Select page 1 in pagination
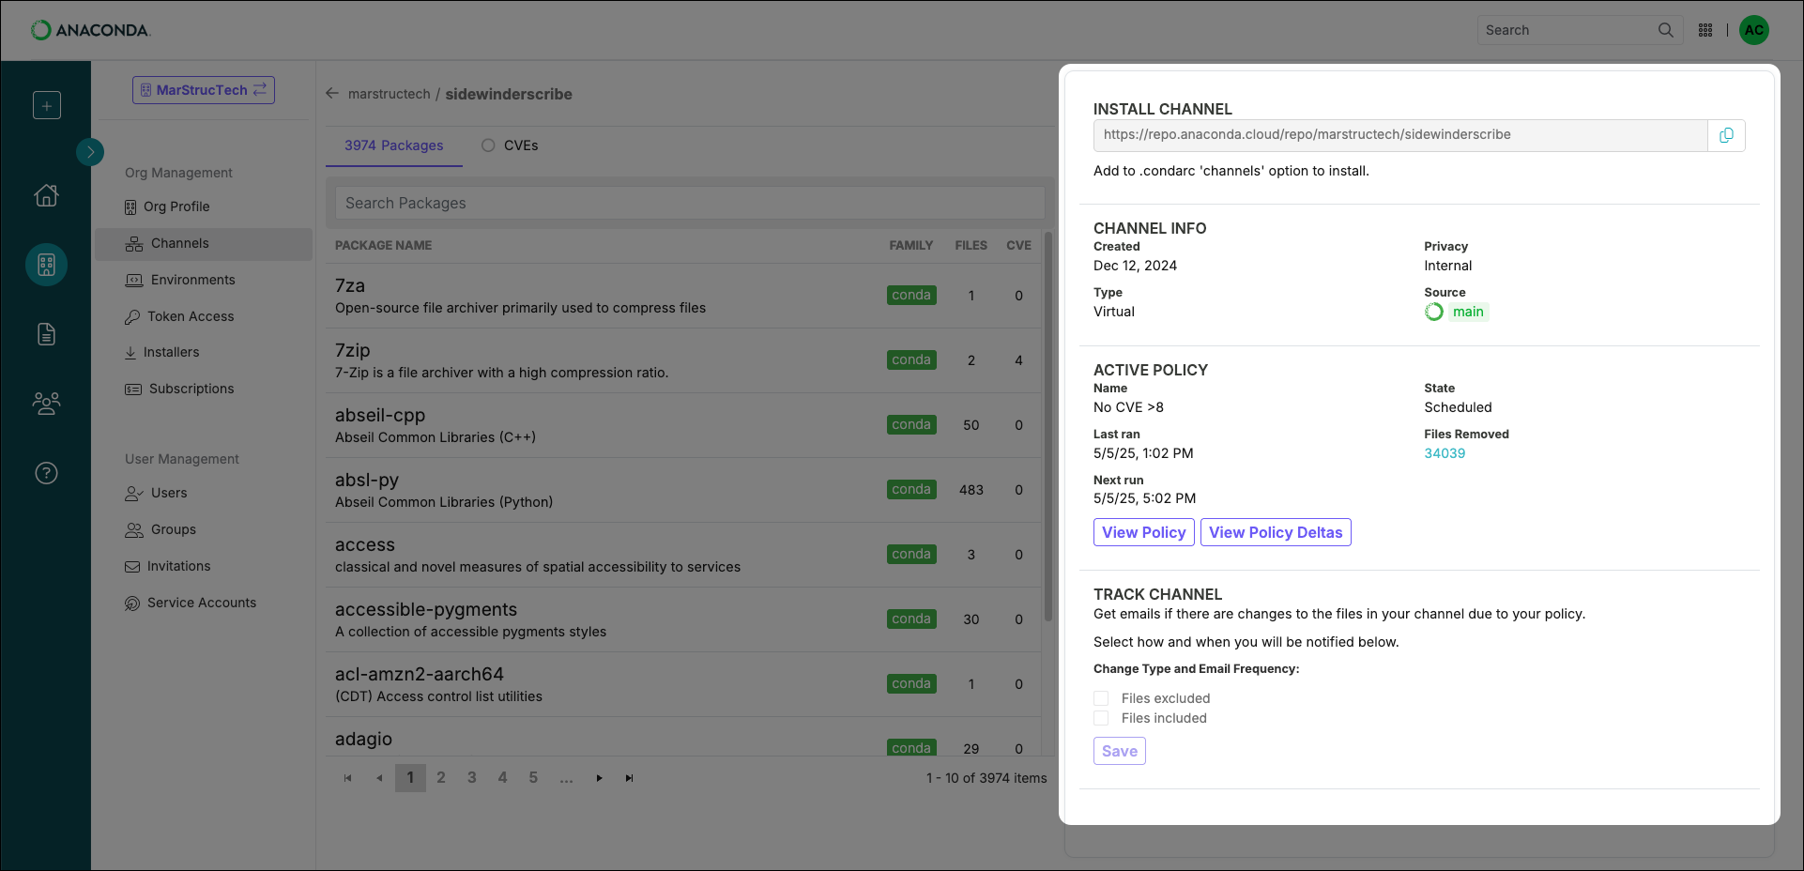The width and height of the screenshot is (1804, 871). [x=410, y=777]
